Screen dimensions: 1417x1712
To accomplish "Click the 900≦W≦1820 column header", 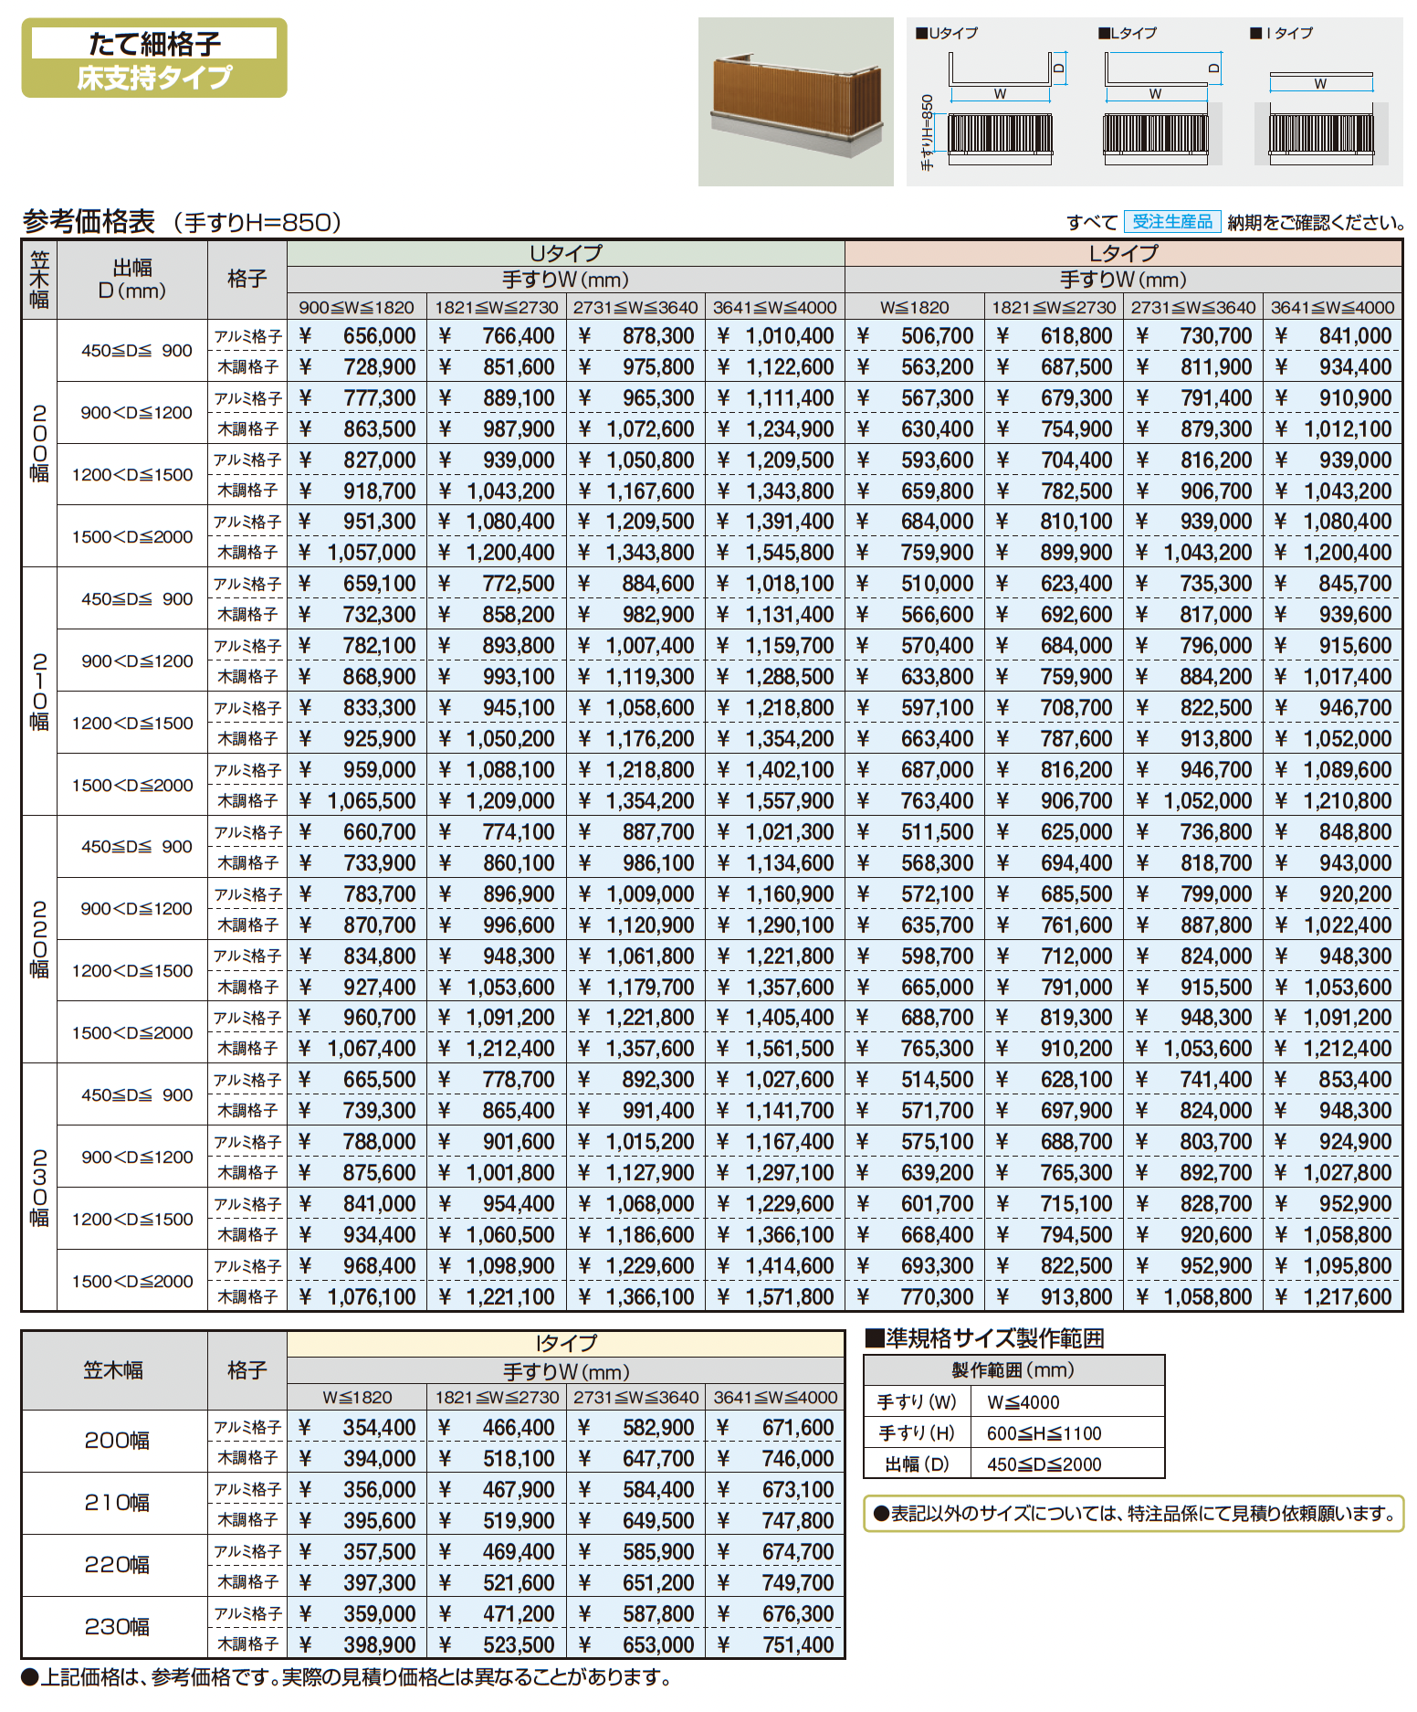I will [357, 307].
